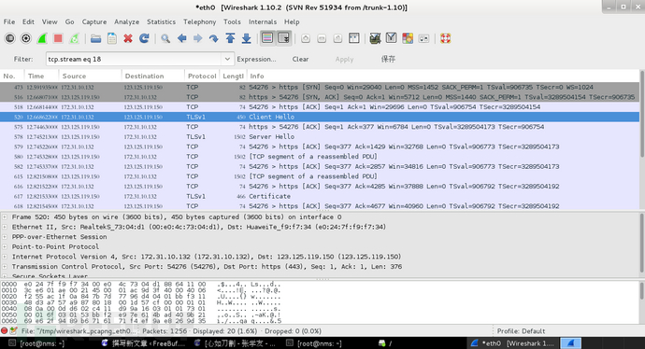
Task: Click the Wireshark eth0 taskbar item
Action: (513, 343)
